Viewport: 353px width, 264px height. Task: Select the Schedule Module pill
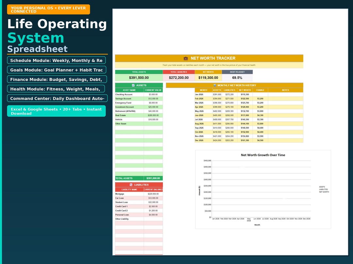[x=57, y=60]
